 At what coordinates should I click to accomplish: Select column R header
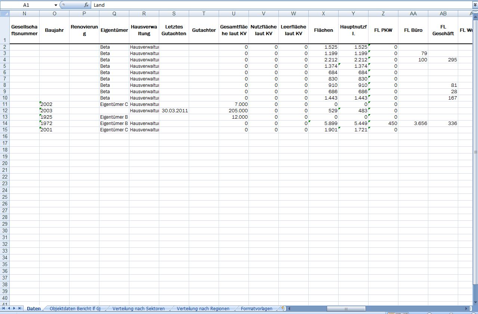point(144,13)
